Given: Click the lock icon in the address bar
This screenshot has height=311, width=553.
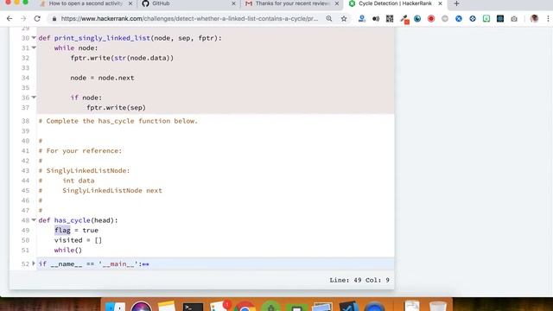Looking at the screenshot, I should (x=54, y=19).
